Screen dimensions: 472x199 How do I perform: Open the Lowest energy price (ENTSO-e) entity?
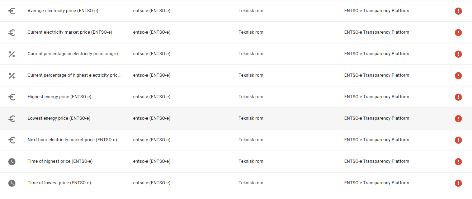(59, 118)
